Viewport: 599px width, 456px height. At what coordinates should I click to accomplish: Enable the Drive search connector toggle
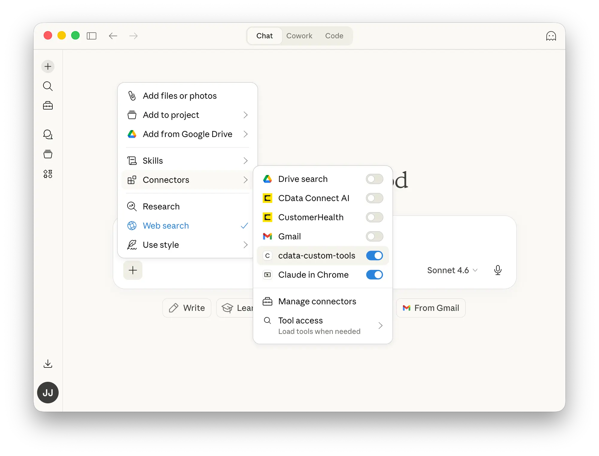point(374,179)
